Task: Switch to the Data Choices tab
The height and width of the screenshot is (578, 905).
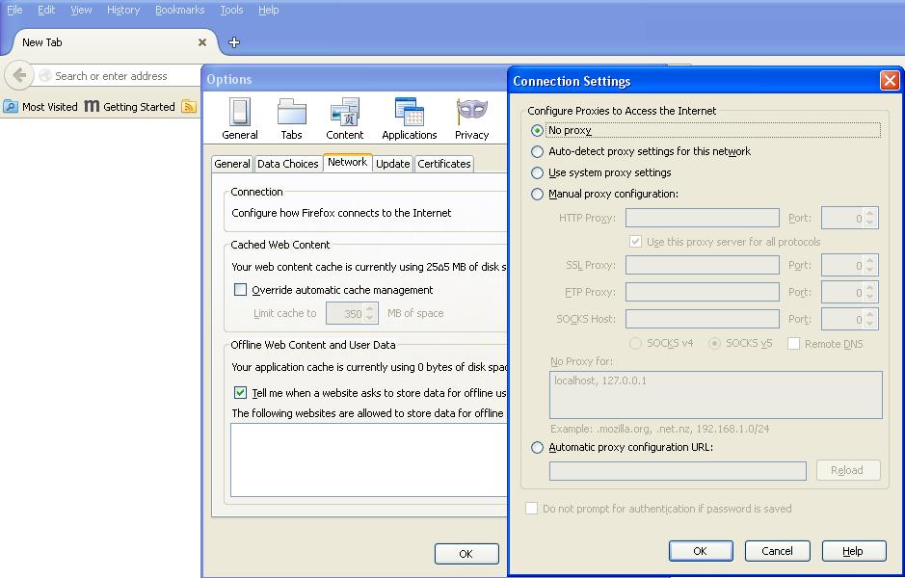Action: coord(288,164)
